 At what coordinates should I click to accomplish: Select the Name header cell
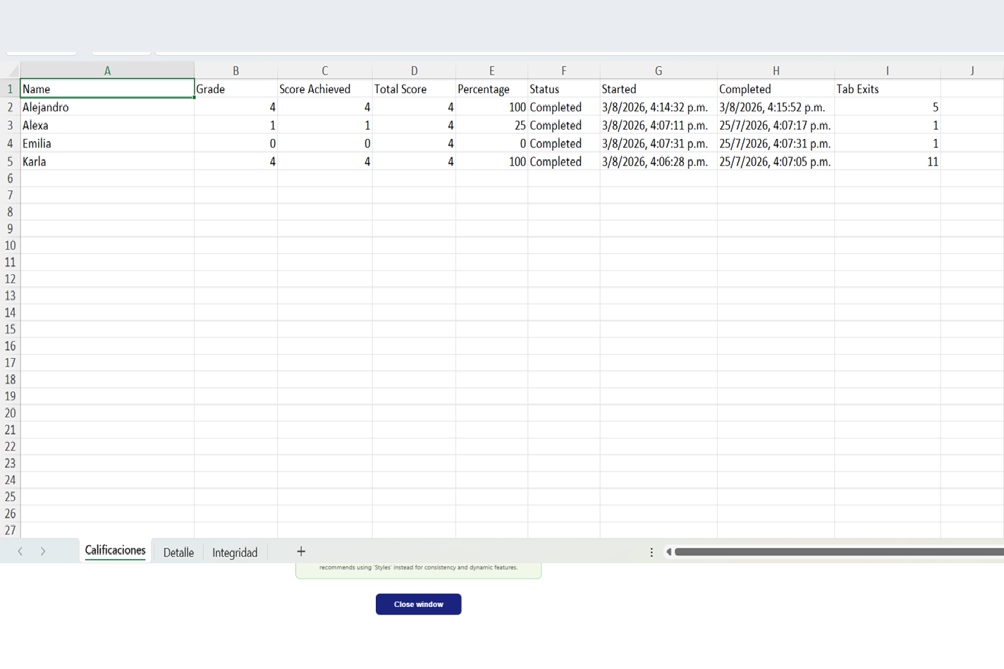coord(107,89)
